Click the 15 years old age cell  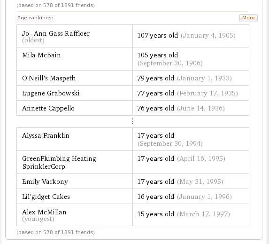tap(191, 215)
